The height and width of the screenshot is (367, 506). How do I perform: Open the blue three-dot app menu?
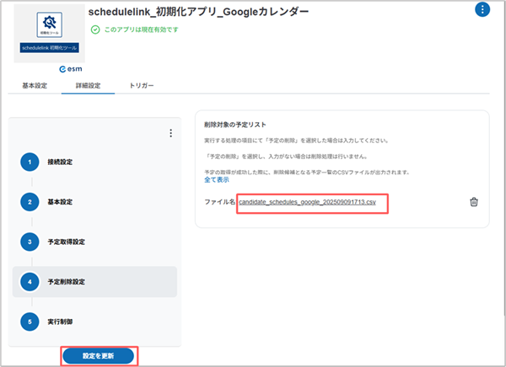[x=482, y=10]
